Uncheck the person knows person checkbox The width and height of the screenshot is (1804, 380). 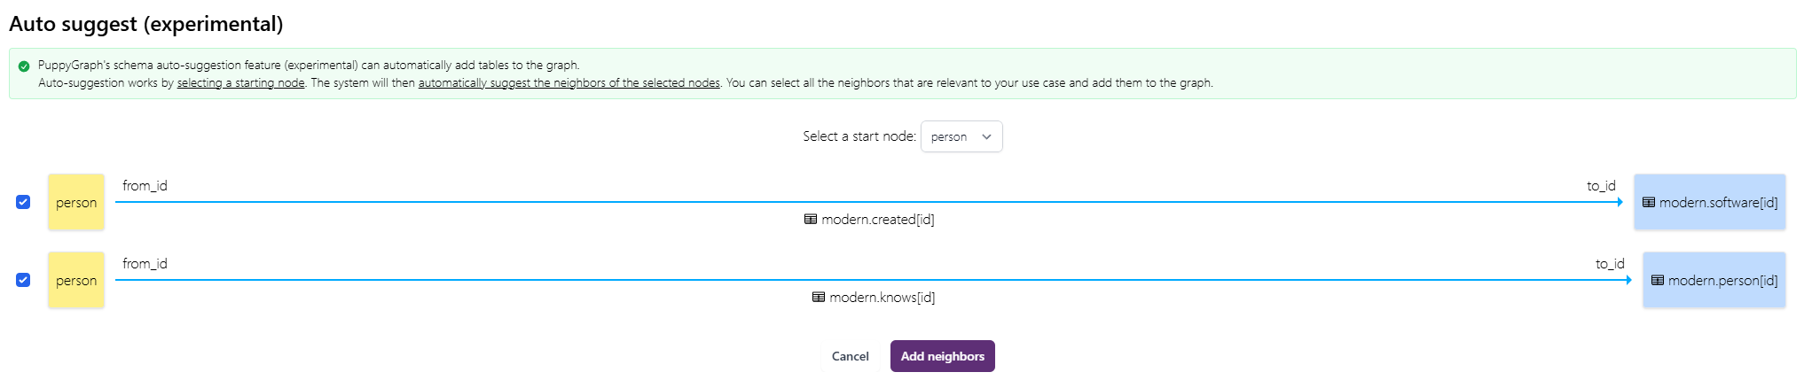click(23, 280)
